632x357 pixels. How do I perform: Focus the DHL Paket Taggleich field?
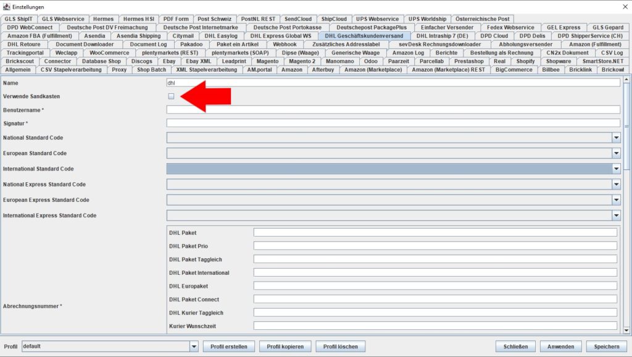point(435,259)
